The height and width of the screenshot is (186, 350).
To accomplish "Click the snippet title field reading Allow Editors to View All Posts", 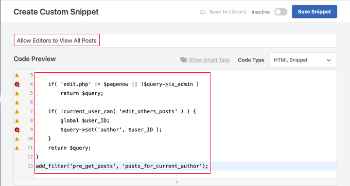I will 175,40.
